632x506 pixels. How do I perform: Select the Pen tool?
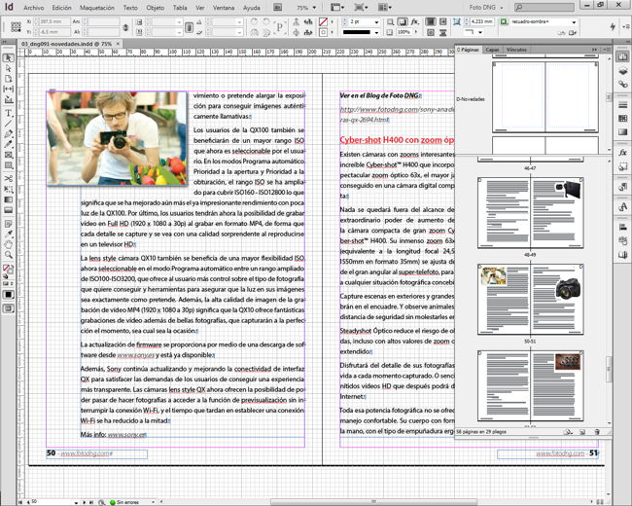(8, 134)
